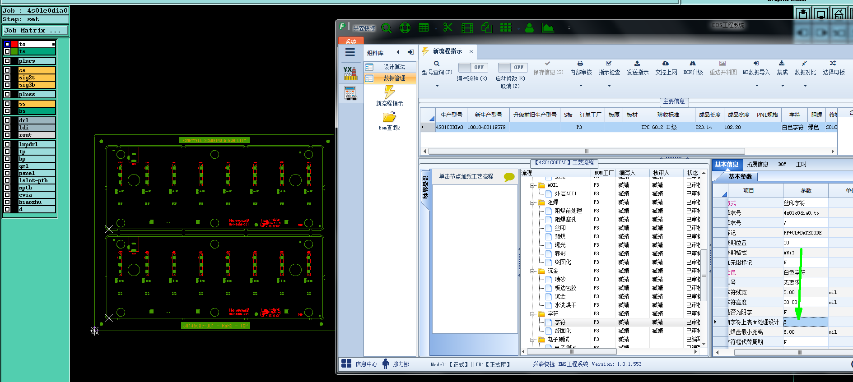Click the green copy documents icon
The height and width of the screenshot is (382, 853).
pyautogui.click(x=486, y=28)
